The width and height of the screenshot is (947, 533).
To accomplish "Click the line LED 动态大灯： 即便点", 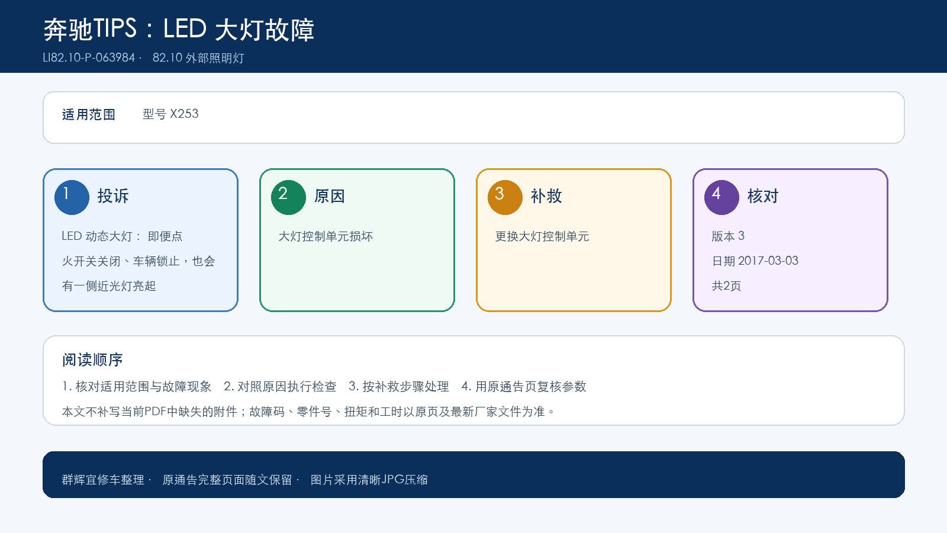I will (x=122, y=236).
